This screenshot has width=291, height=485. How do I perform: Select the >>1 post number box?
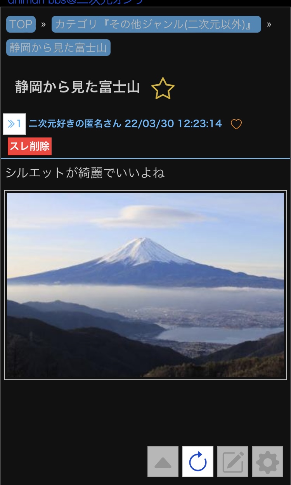(14, 124)
